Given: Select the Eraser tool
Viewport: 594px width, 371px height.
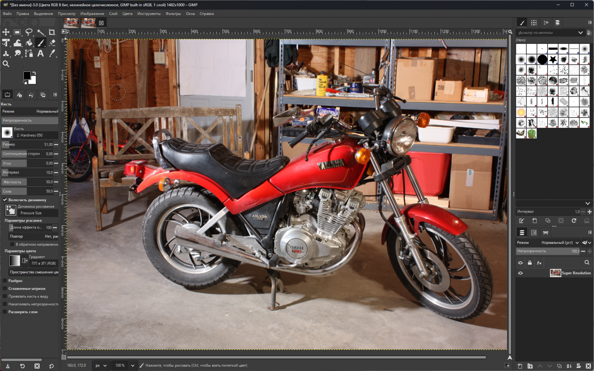Looking at the screenshot, I should pos(52,43).
